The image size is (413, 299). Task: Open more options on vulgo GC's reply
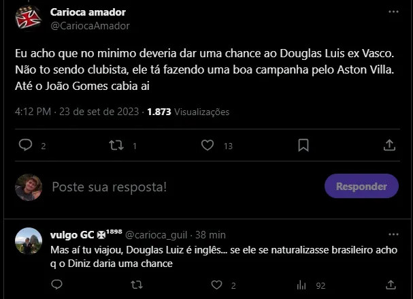tap(393, 233)
